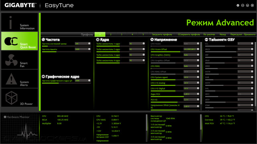Click Загрузить профиль button

pos(162,34)
